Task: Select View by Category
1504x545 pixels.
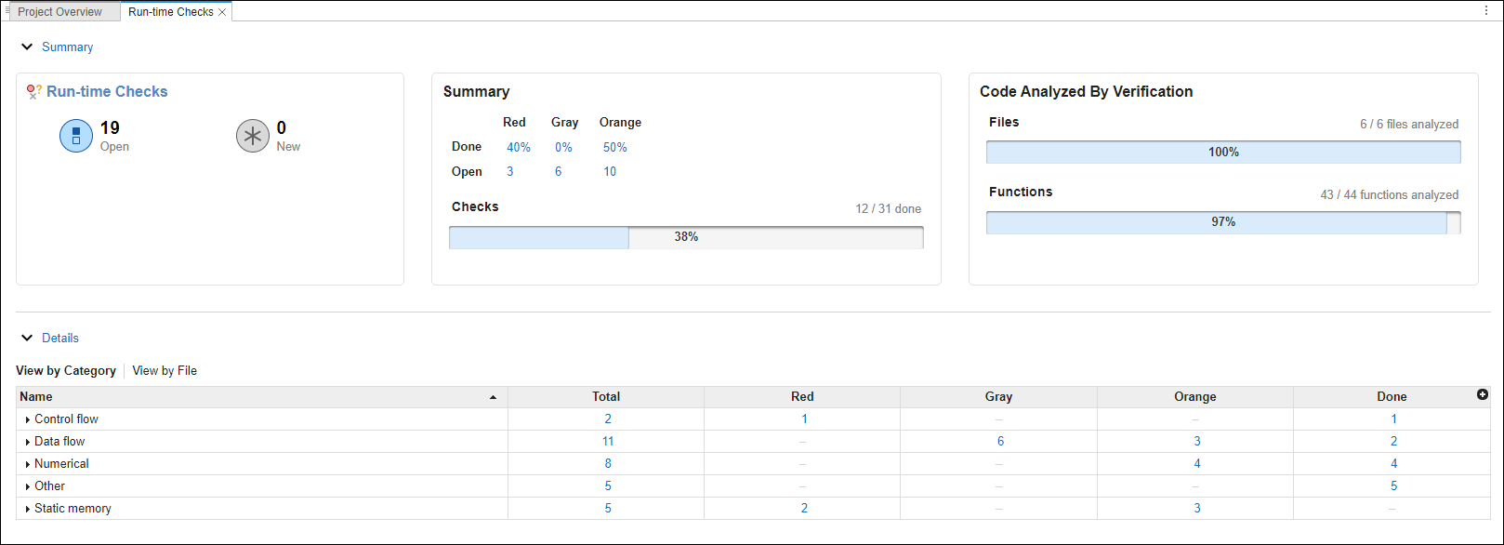Action: pos(66,370)
